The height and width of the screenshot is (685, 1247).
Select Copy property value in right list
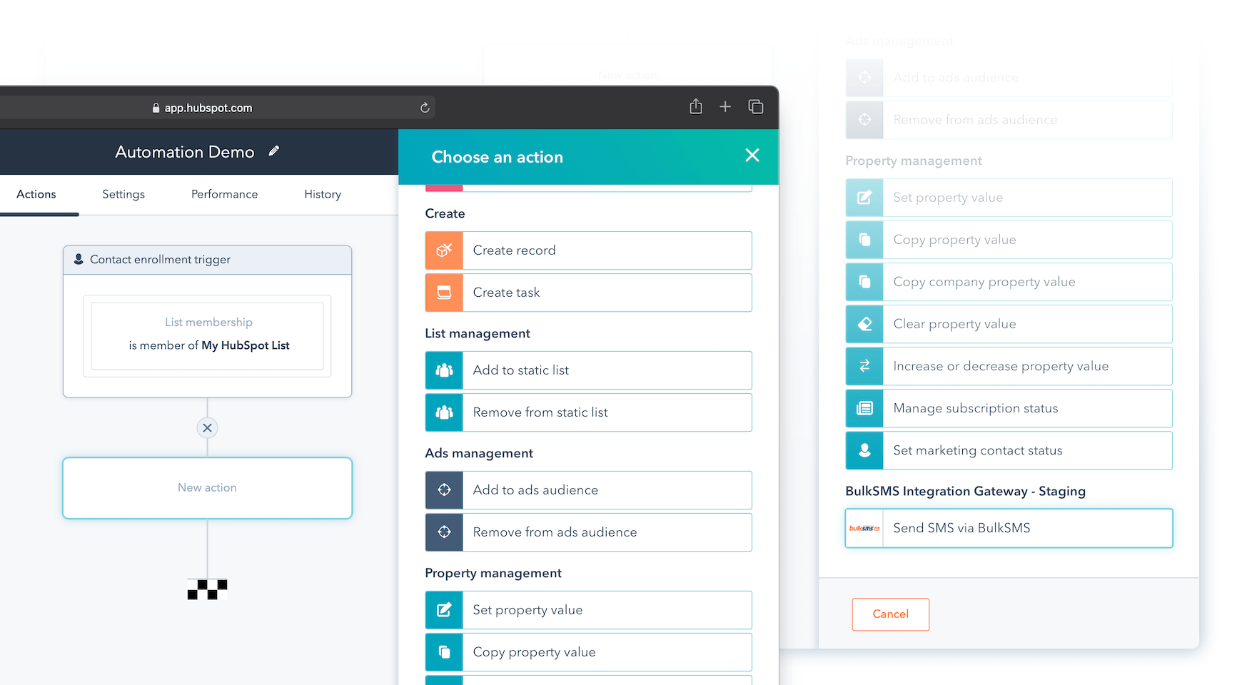click(1009, 240)
